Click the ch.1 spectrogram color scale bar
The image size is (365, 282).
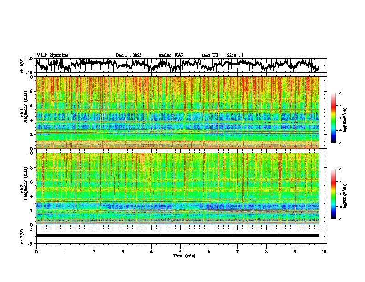click(x=334, y=118)
